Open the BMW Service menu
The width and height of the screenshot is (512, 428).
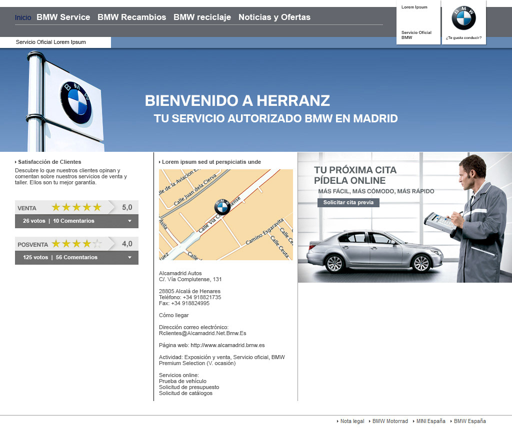click(63, 17)
